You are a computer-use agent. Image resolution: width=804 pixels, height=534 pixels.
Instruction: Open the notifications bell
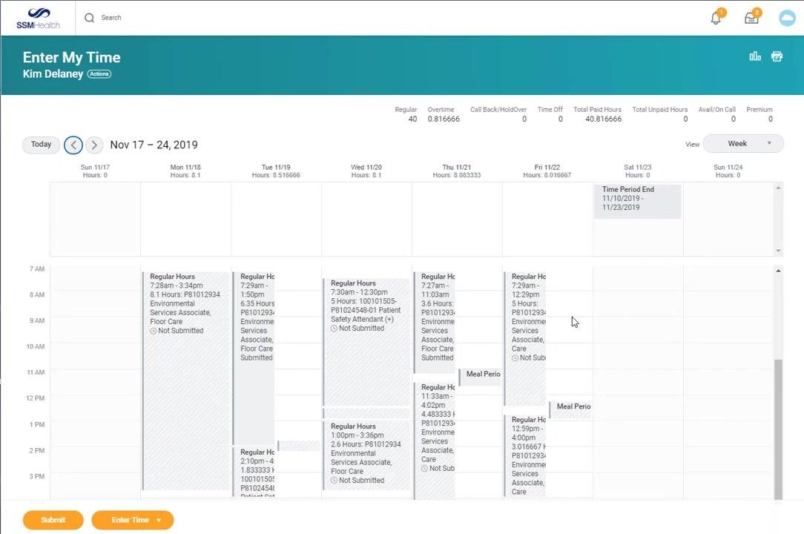point(716,18)
